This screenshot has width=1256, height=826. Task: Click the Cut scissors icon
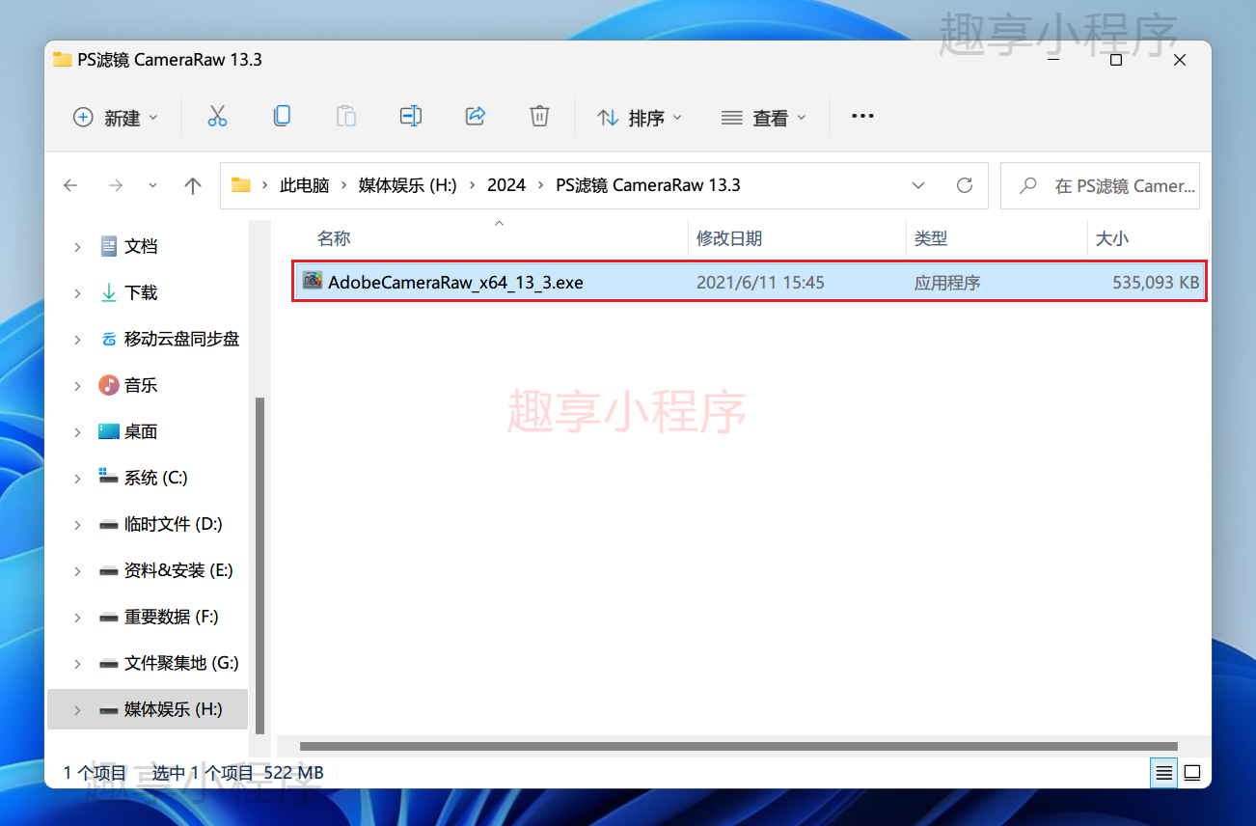[217, 117]
